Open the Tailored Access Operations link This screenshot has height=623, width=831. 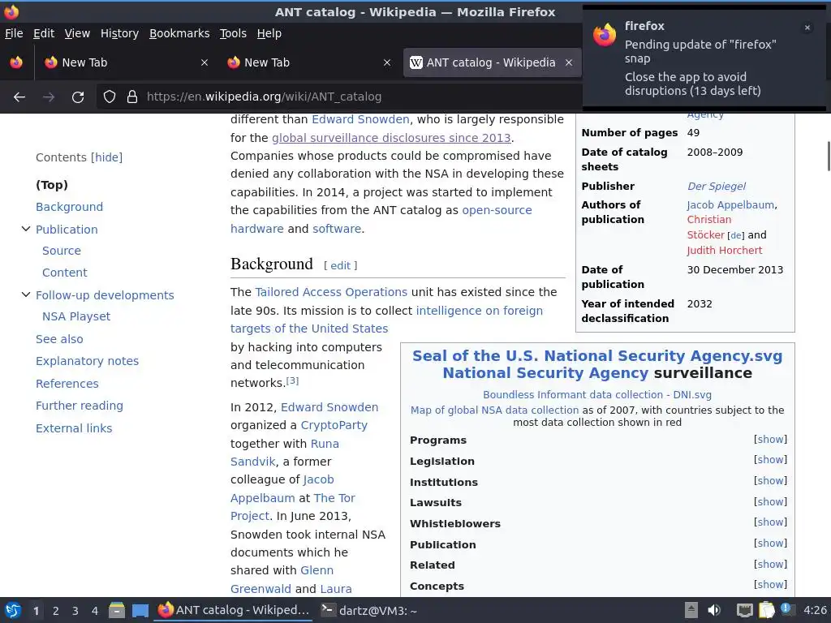(331, 292)
